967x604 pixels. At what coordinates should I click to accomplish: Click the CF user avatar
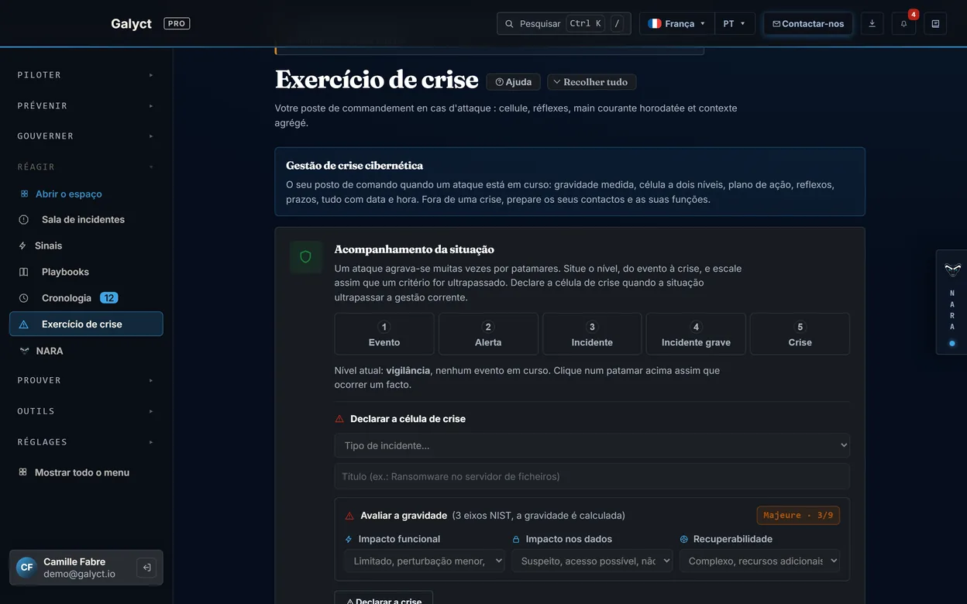[27, 568]
